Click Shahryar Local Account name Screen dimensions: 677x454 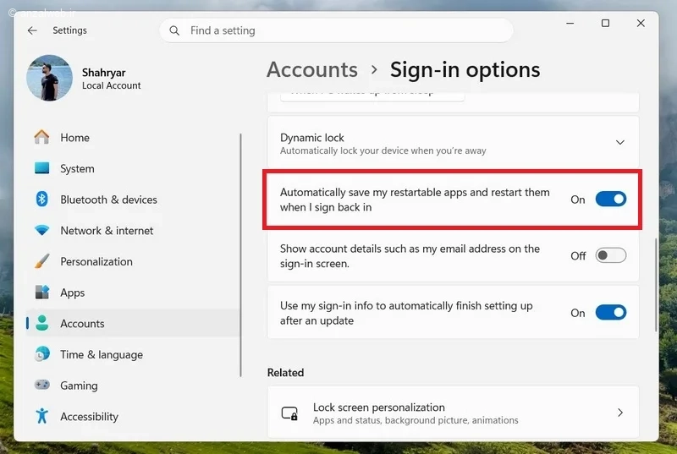[112, 79]
